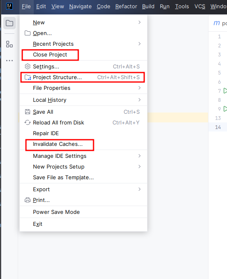Click line number 14 in gutter
The width and height of the screenshot is (227, 279).
tap(218, 127)
